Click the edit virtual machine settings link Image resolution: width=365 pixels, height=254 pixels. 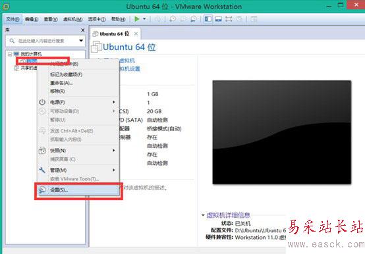pyautogui.click(x=130, y=69)
